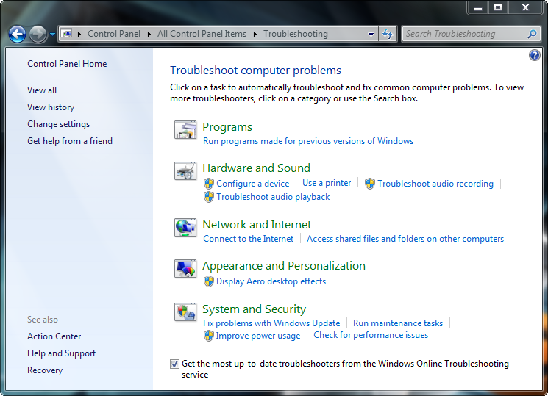Screen dimensions: 548x396
Task: Start Run maintenance tasks troubleshooter
Action: coord(398,323)
